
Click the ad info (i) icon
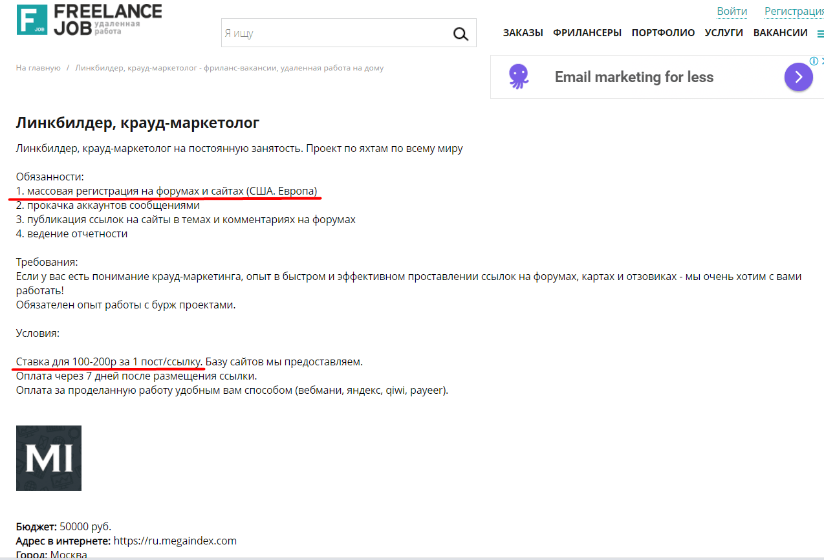(x=814, y=61)
